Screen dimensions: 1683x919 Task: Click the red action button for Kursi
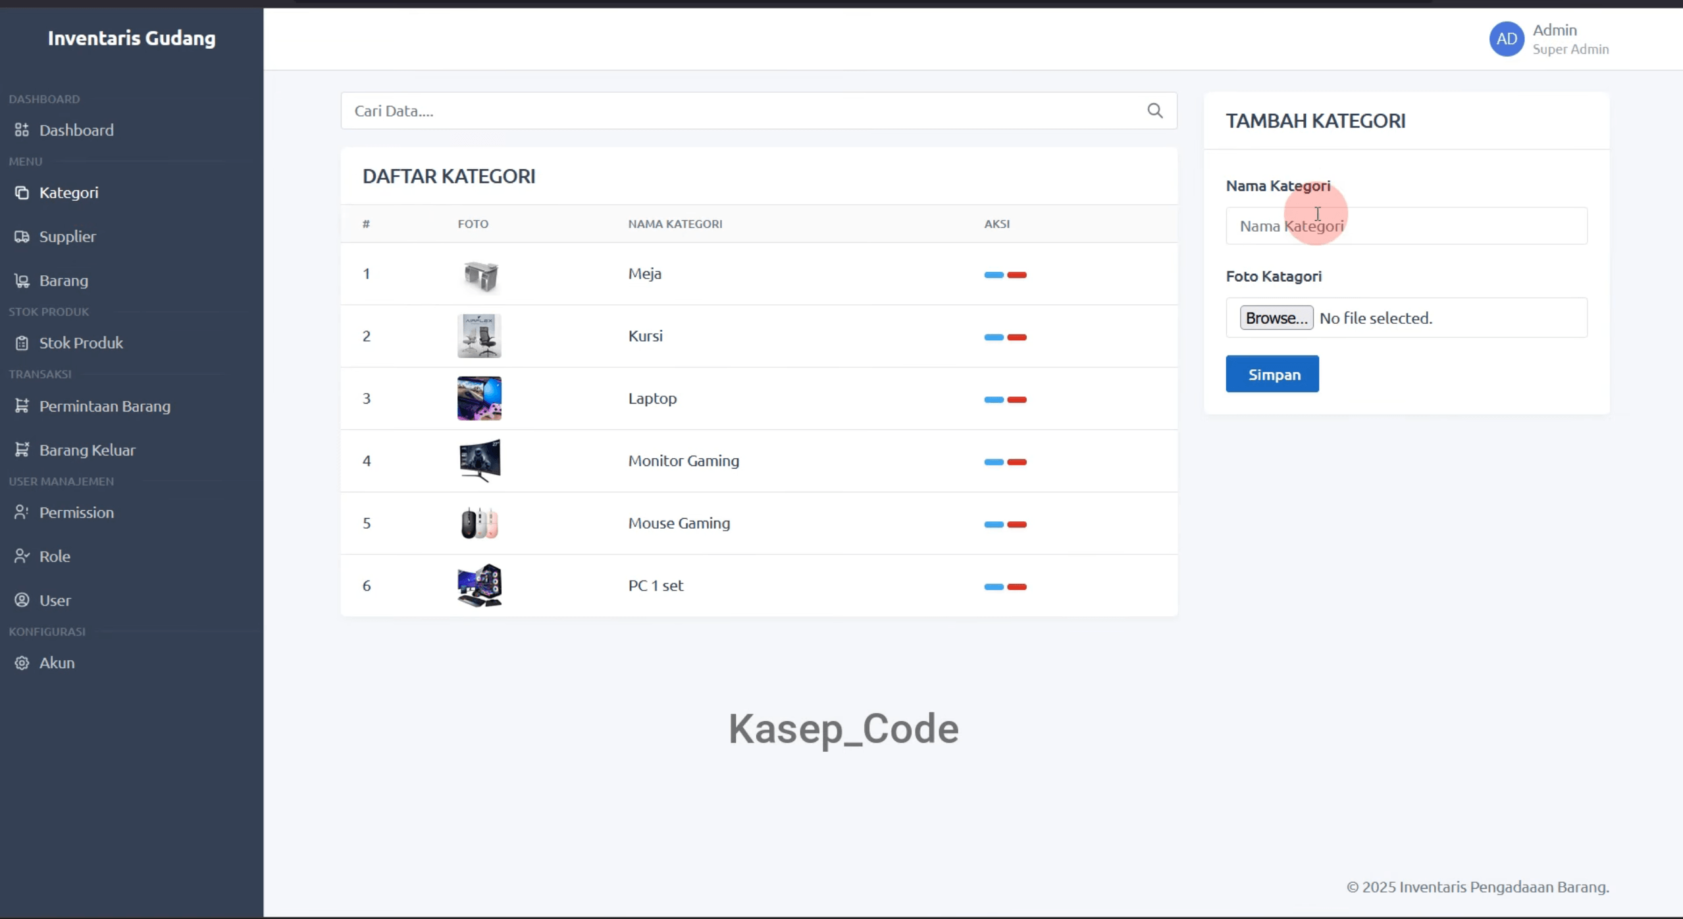1017,337
